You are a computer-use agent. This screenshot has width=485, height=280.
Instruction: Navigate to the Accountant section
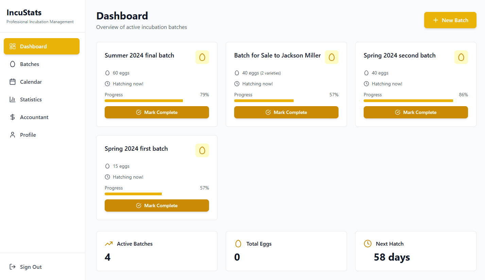click(34, 117)
